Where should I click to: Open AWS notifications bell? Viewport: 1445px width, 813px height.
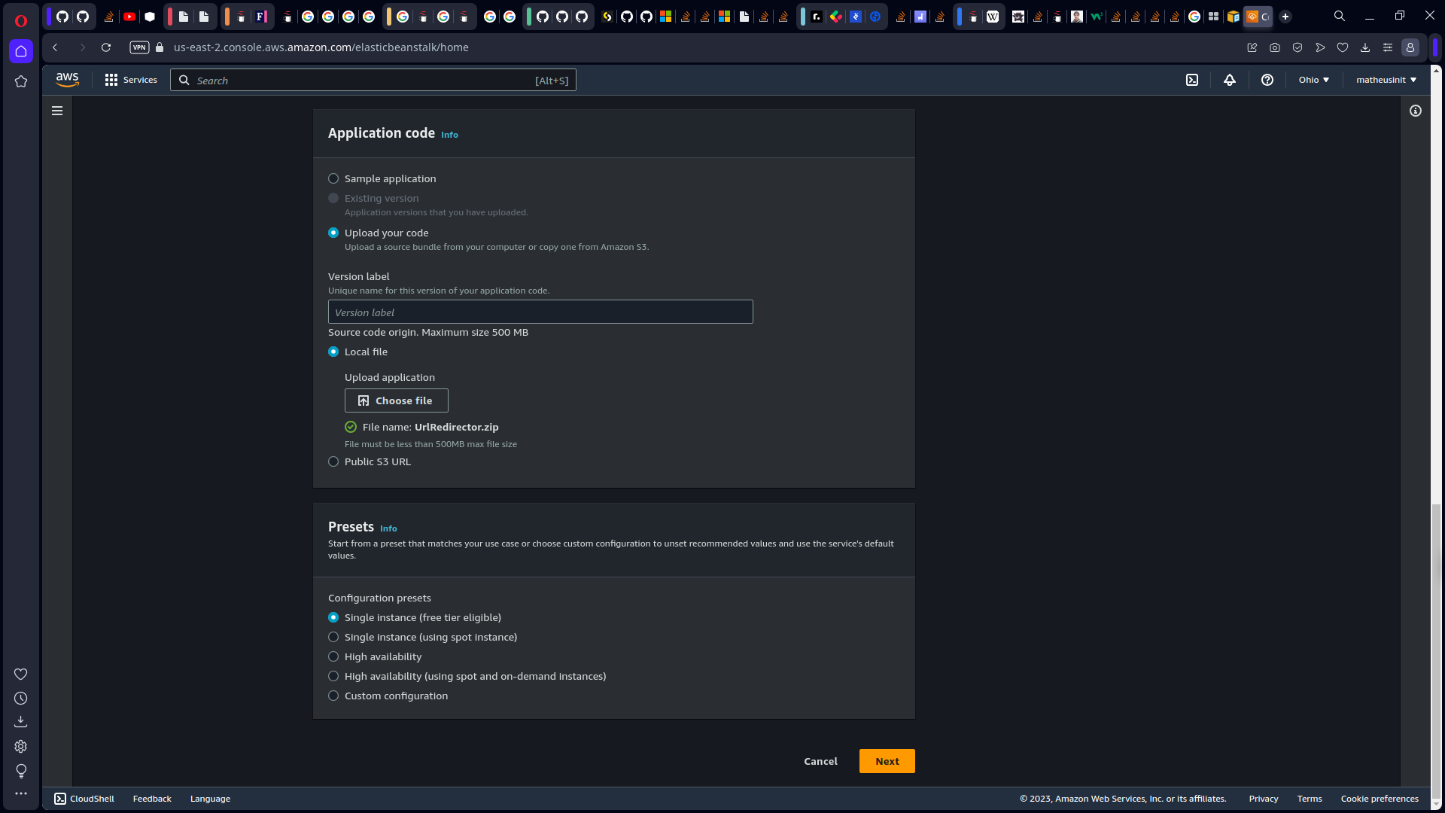pyautogui.click(x=1230, y=80)
